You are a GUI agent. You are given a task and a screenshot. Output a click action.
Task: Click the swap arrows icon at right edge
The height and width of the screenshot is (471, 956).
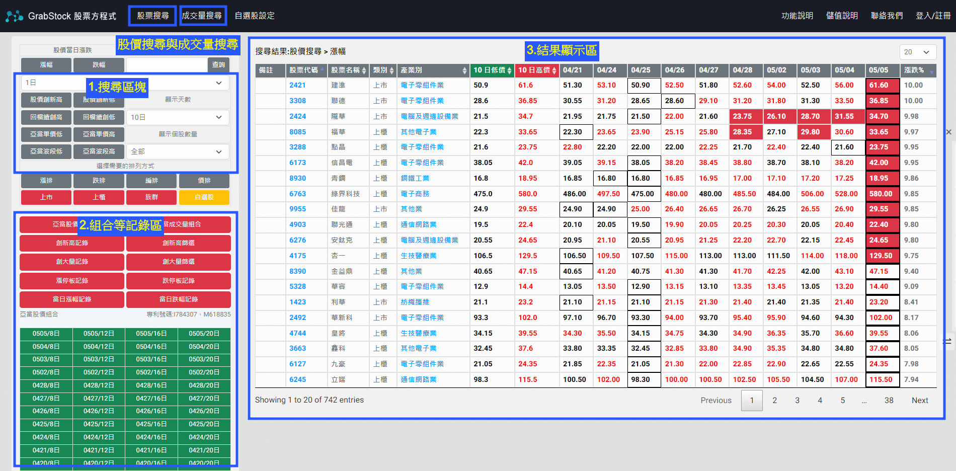coord(947,341)
